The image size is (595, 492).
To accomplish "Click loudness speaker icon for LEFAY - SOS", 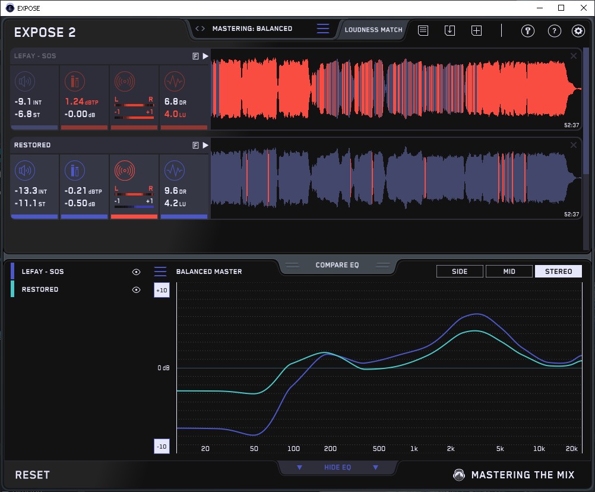I will point(25,81).
